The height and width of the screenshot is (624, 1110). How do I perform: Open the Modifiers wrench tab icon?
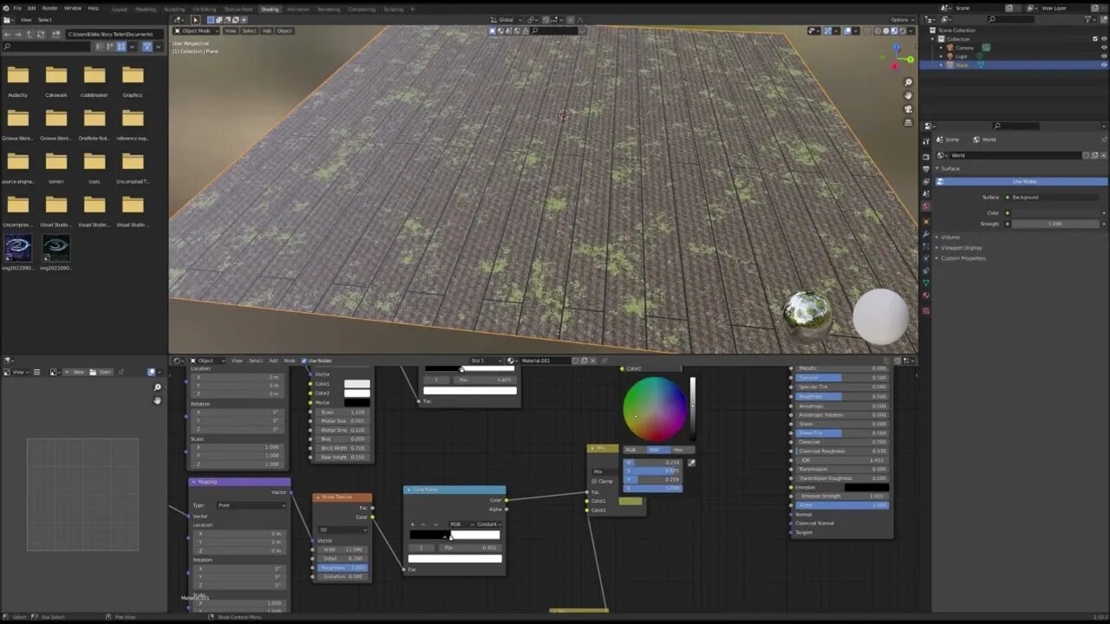click(x=926, y=235)
